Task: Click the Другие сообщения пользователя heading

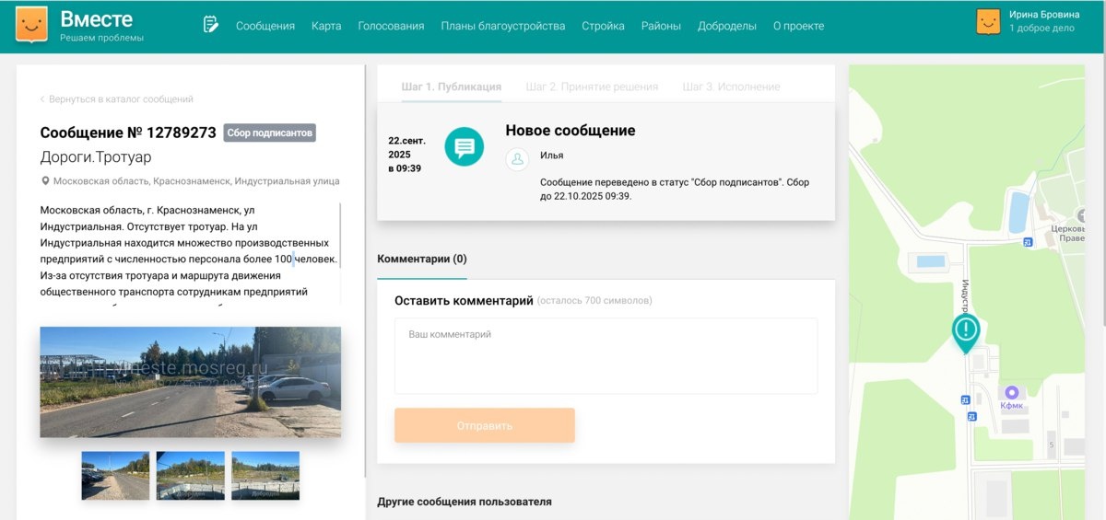Action: click(465, 502)
